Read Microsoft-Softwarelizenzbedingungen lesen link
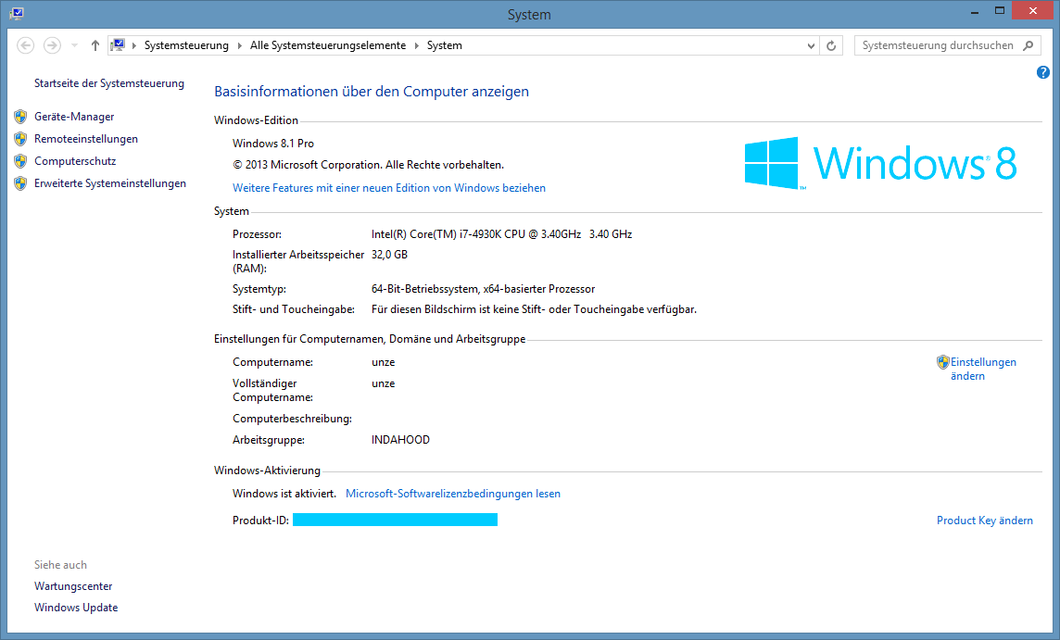The height and width of the screenshot is (640, 1060). (453, 494)
